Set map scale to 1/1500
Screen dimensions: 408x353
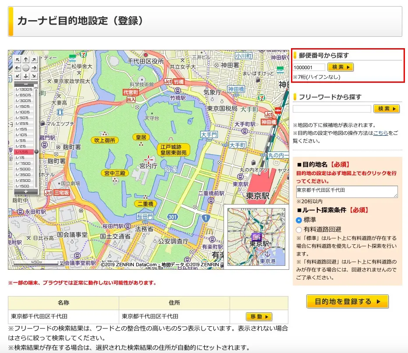23,186
